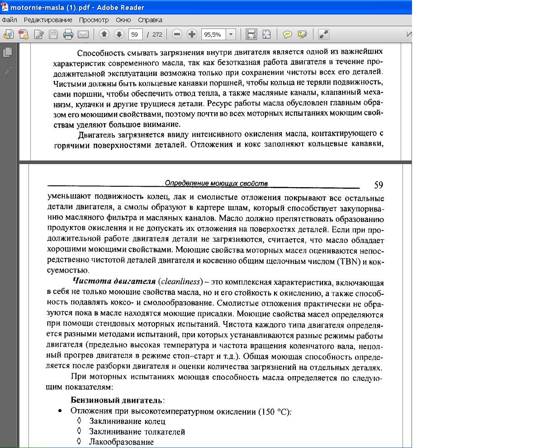Open the Редактирование menu
This screenshot has width=540, height=448.
(48, 20)
